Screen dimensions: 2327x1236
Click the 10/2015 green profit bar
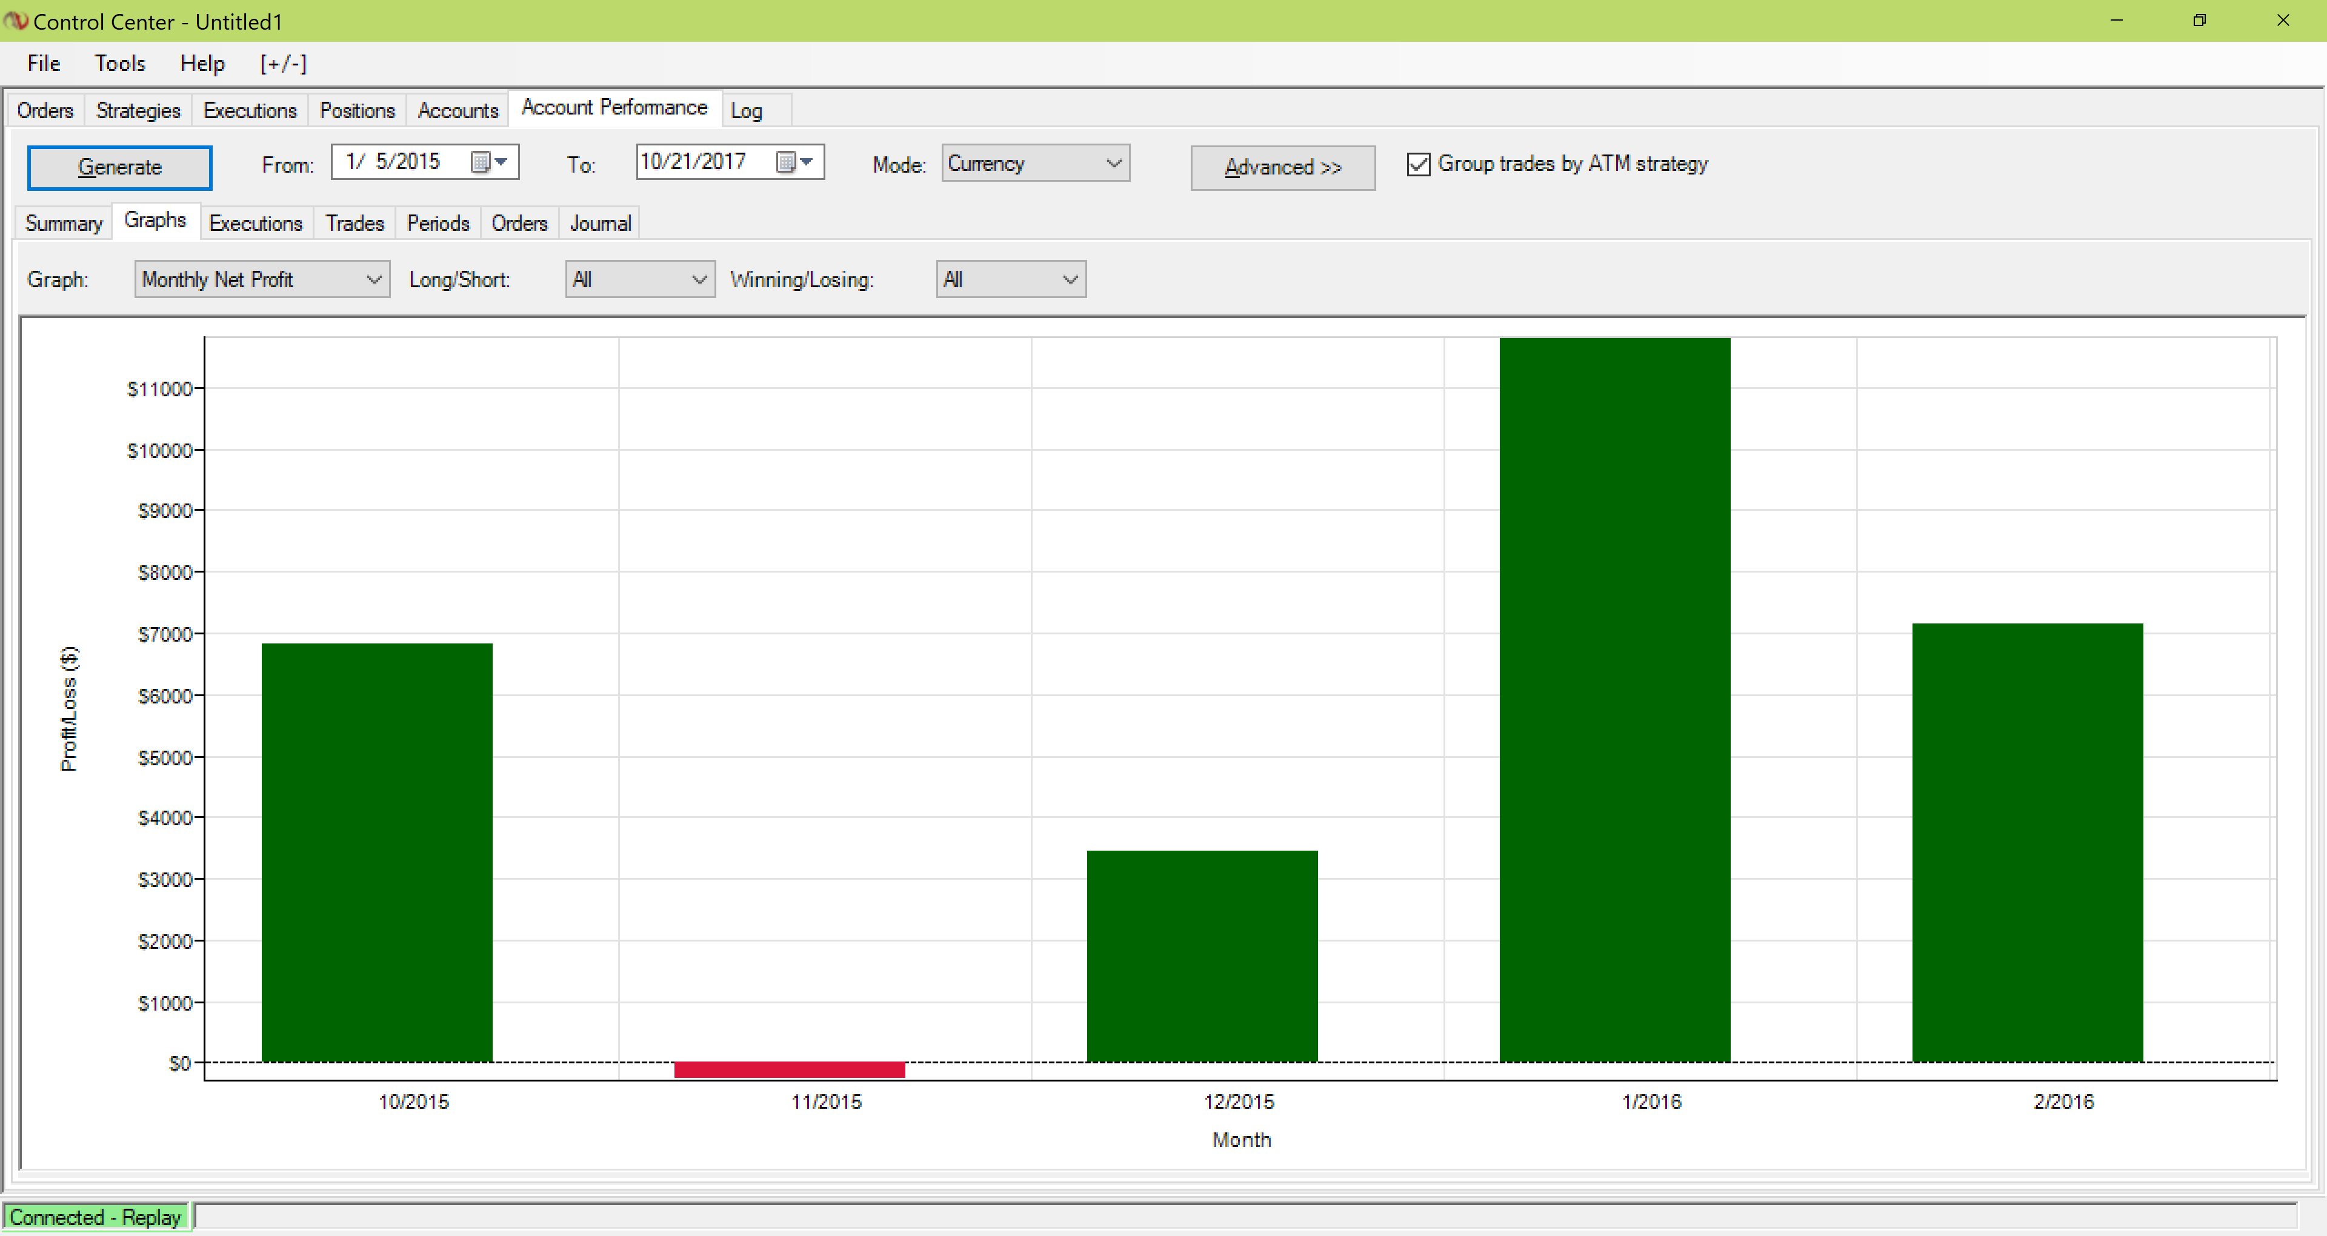coord(377,852)
